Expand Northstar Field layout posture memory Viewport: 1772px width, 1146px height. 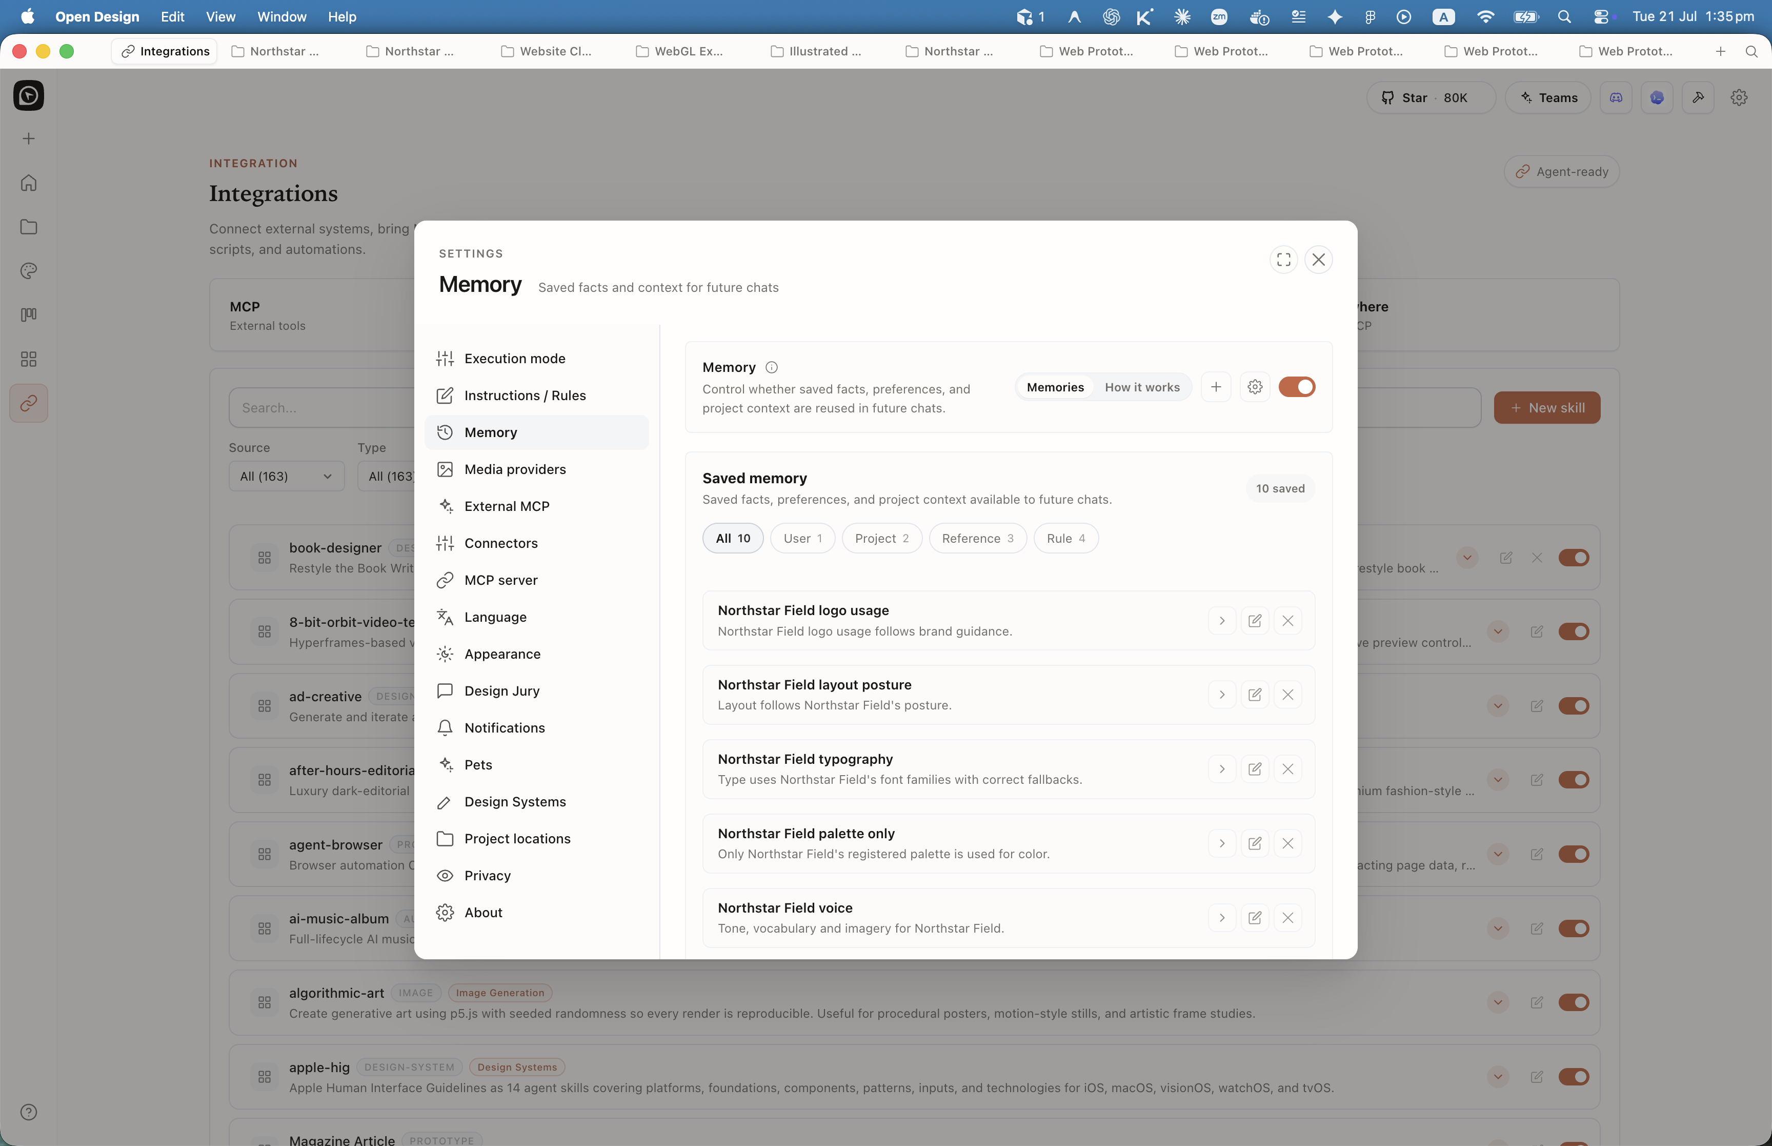[x=1222, y=695]
